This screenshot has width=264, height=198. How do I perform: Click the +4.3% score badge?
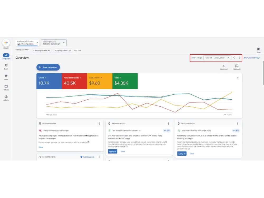pos(167,130)
